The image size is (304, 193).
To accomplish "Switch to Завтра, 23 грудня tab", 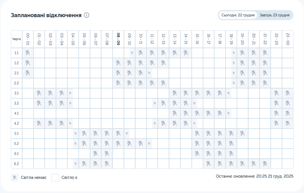I will (x=274, y=15).
